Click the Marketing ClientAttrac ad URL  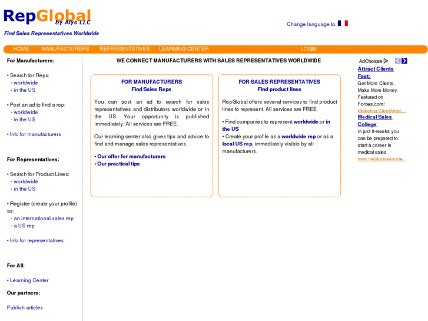click(382, 111)
